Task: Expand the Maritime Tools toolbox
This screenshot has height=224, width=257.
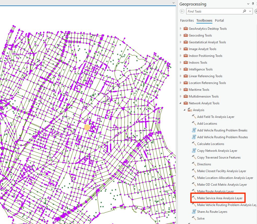Action: pos(180,89)
